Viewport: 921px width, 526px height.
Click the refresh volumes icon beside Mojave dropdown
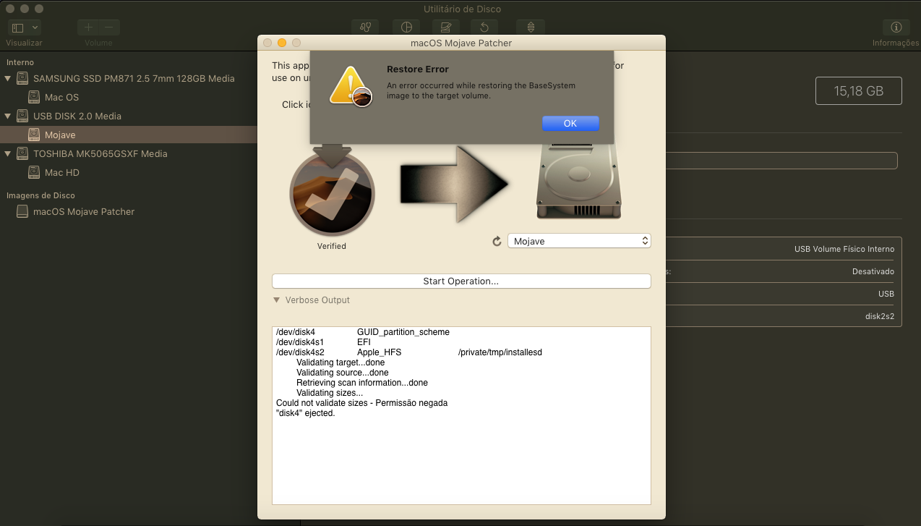[x=497, y=241]
